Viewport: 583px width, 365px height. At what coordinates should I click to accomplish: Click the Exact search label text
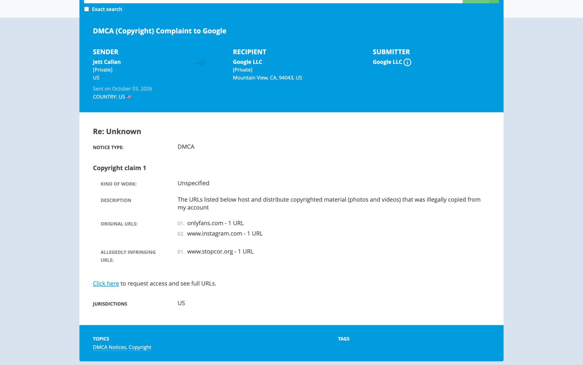pyautogui.click(x=107, y=9)
